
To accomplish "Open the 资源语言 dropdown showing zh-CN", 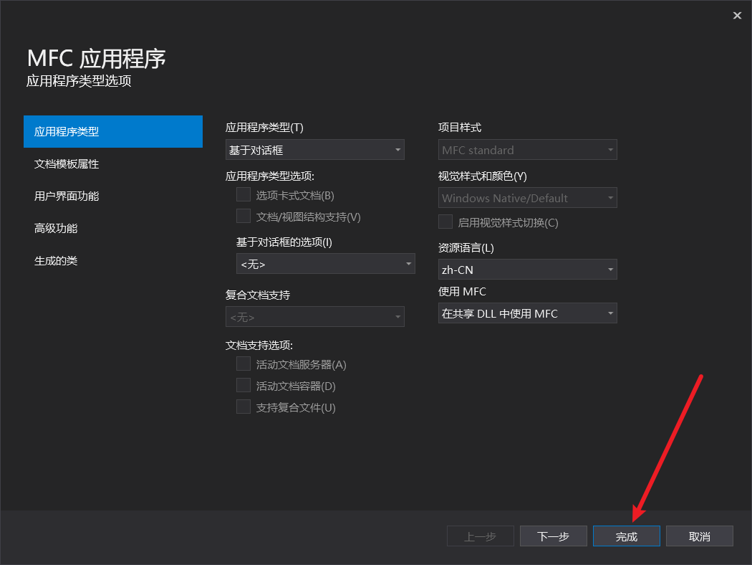I will (527, 269).
